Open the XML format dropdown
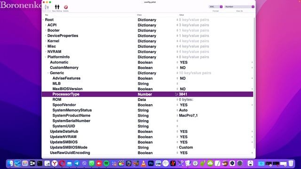 [x=215, y=7]
